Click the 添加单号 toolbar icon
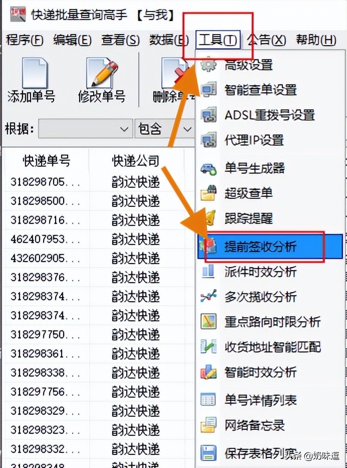Image resolution: width=347 pixels, height=468 pixels. point(35,73)
